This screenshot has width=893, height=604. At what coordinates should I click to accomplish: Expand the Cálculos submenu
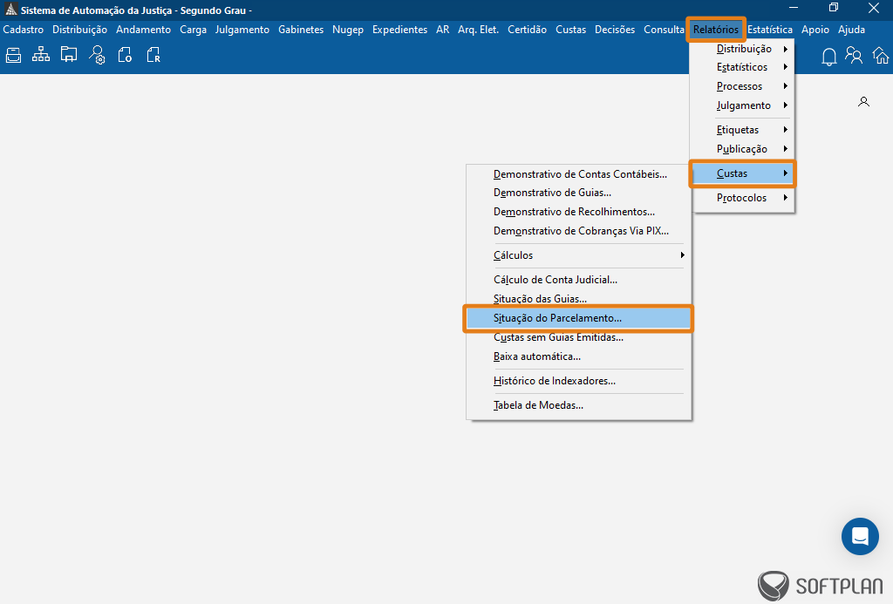point(579,255)
